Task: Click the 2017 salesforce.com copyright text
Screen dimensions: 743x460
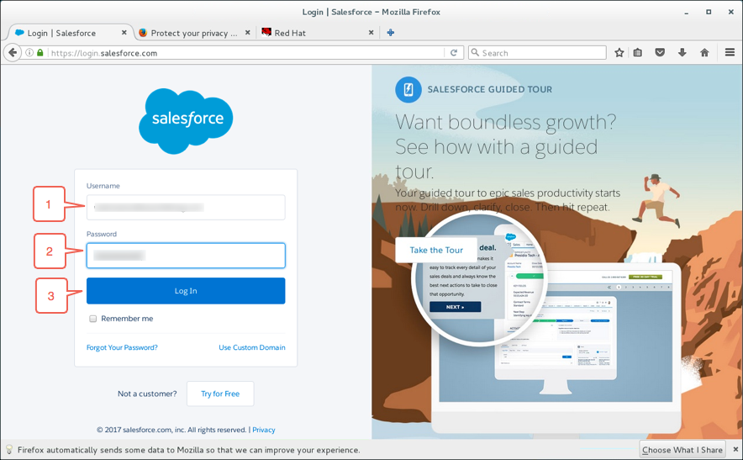Action: point(171,430)
